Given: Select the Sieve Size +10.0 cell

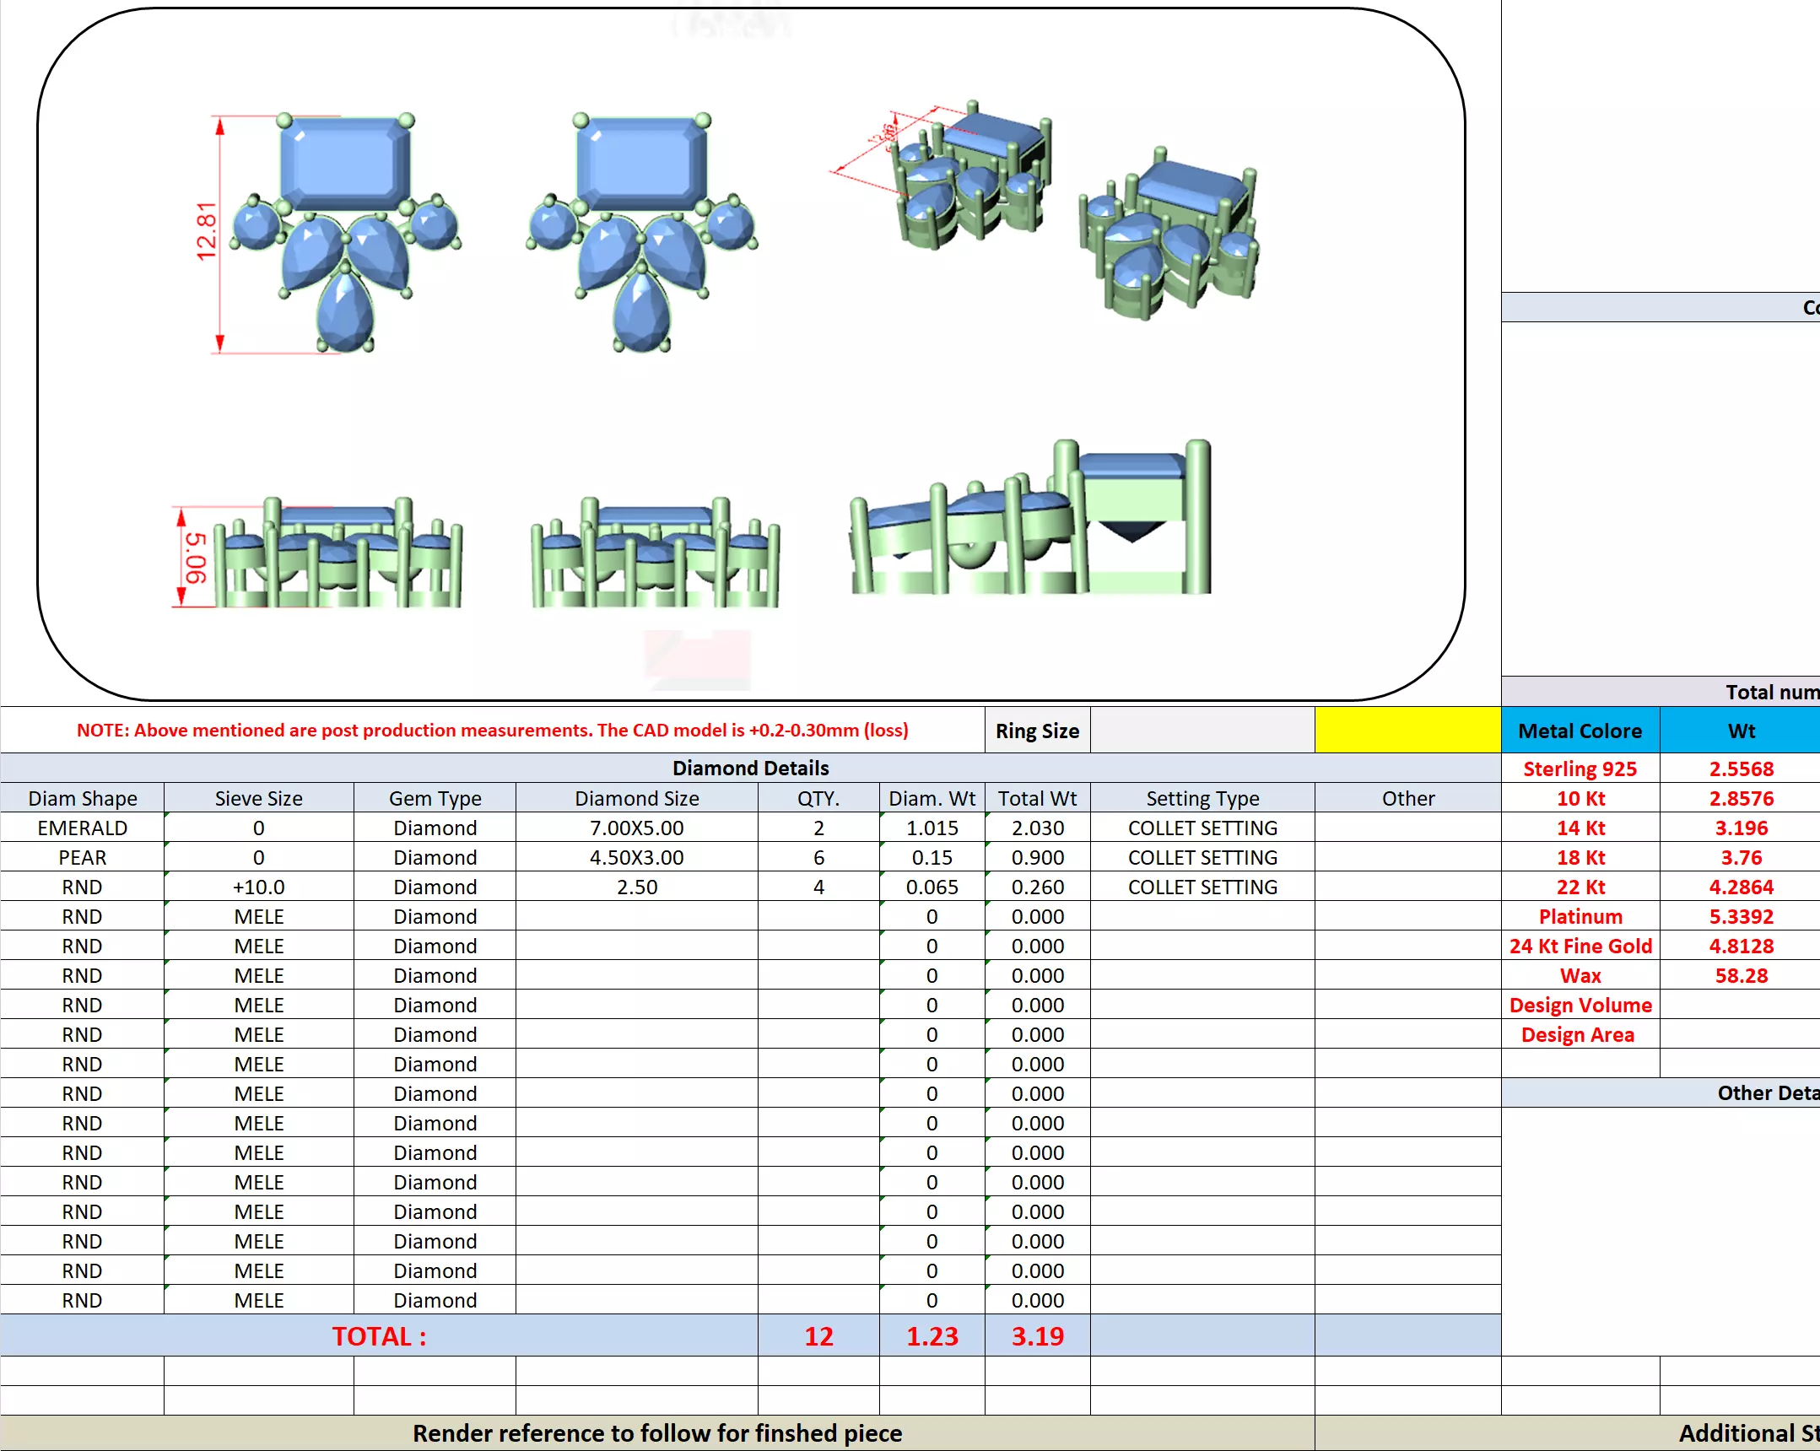Looking at the screenshot, I should pyautogui.click(x=258, y=887).
